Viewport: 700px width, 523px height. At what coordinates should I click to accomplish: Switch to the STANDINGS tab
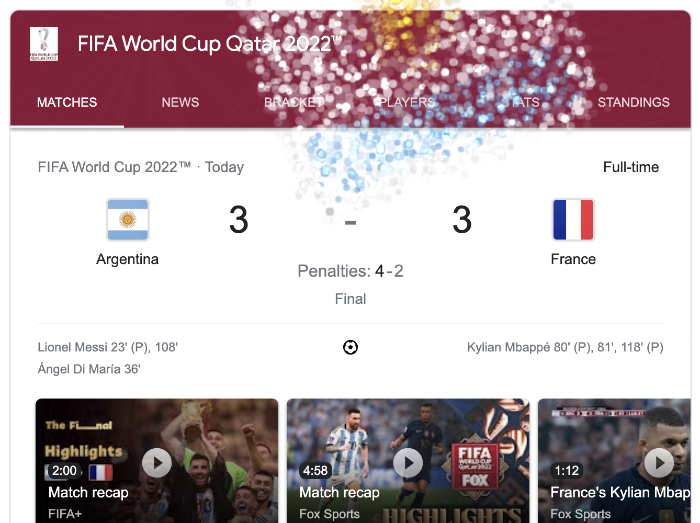coord(634,103)
